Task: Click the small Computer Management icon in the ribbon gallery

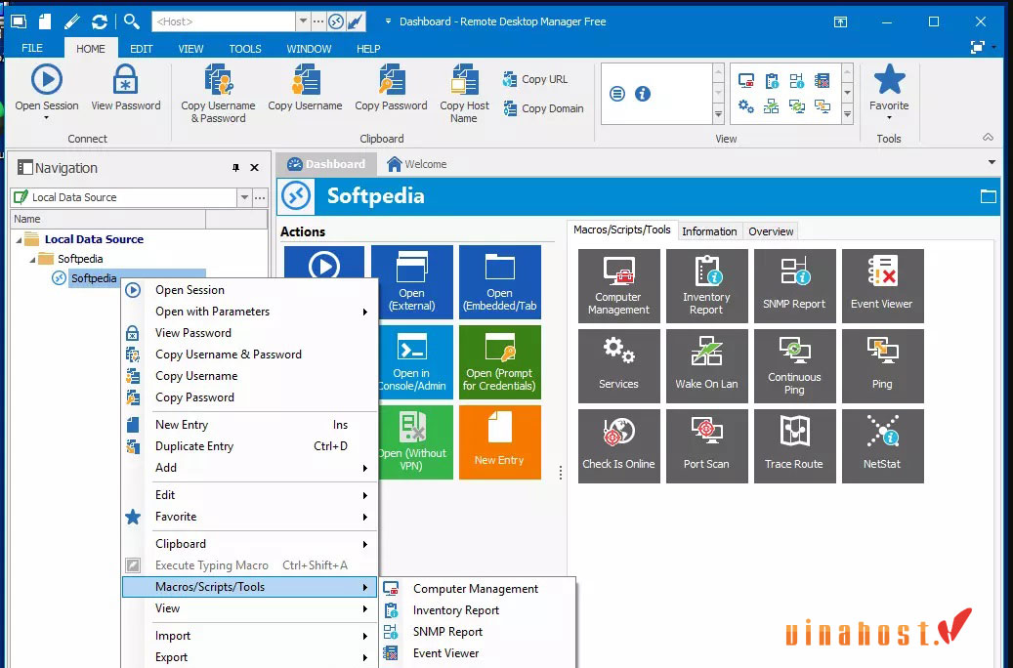Action: (746, 81)
